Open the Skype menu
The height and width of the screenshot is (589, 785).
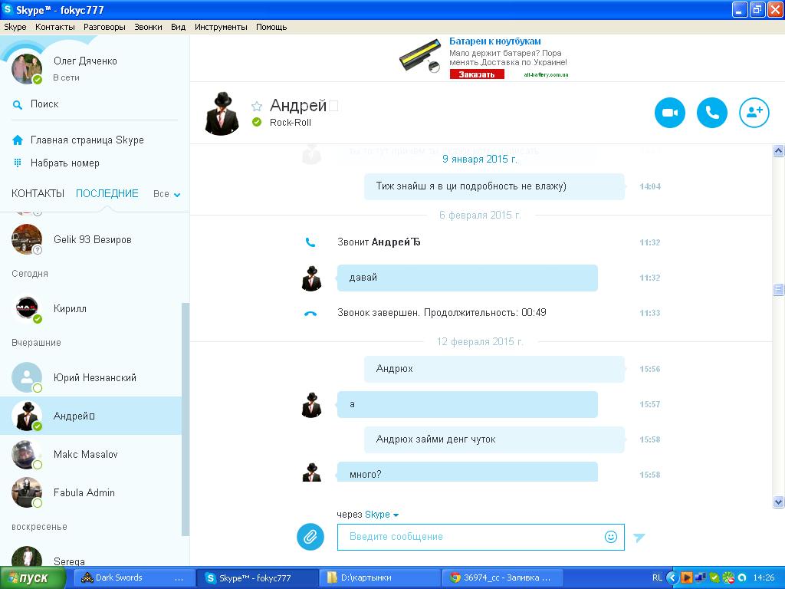tap(15, 27)
